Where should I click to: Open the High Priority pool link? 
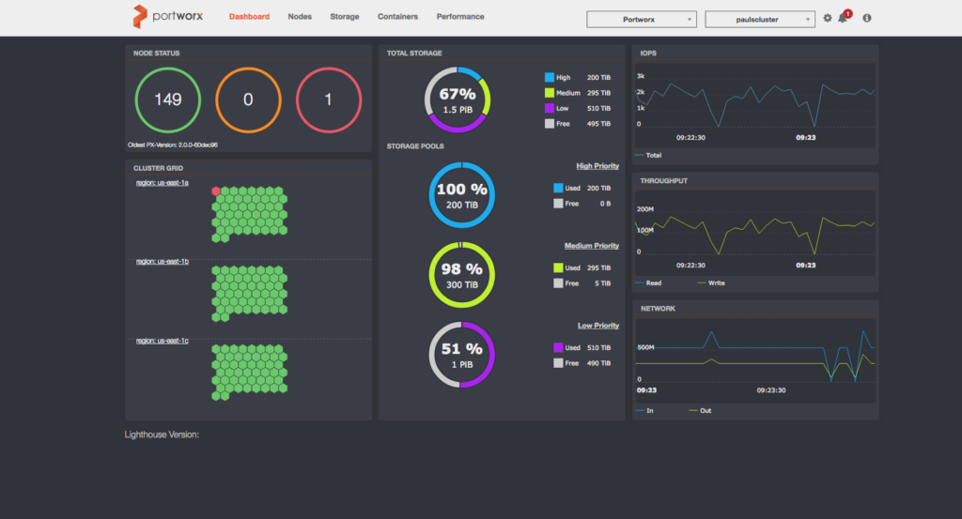597,166
